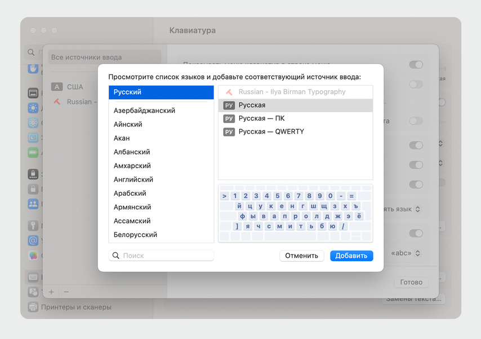This screenshot has height=339, width=481.
Task: Click the A icon beside США
Action: (57, 87)
